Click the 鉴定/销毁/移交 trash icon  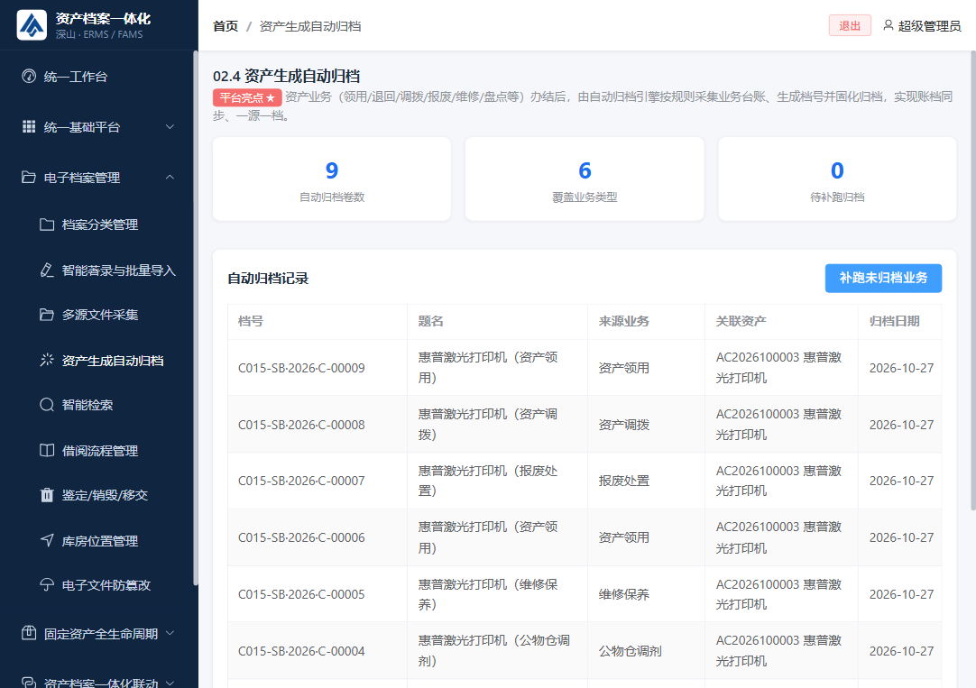(x=47, y=495)
